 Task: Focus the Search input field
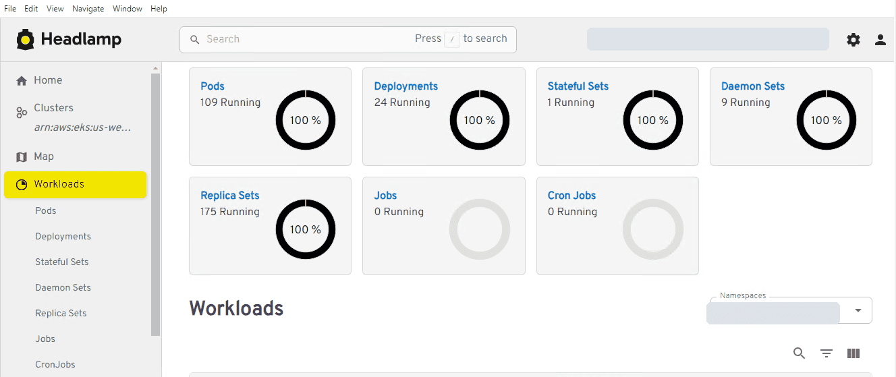348,39
